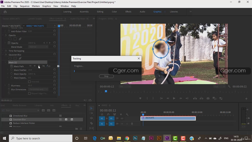Play the program monitor video
The image size is (252, 142).
(x=174, y=98)
